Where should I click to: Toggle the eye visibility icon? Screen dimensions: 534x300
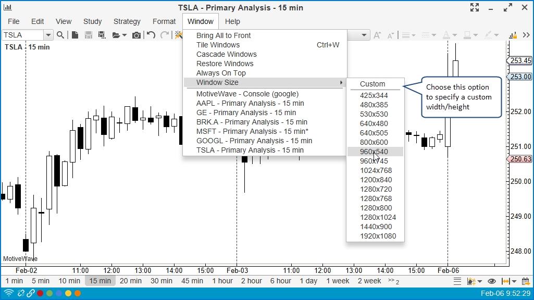(x=491, y=281)
